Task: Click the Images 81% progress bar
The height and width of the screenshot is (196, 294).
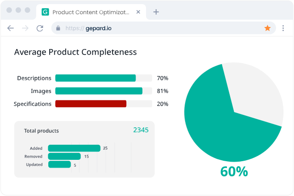Action: pyautogui.click(x=99, y=91)
